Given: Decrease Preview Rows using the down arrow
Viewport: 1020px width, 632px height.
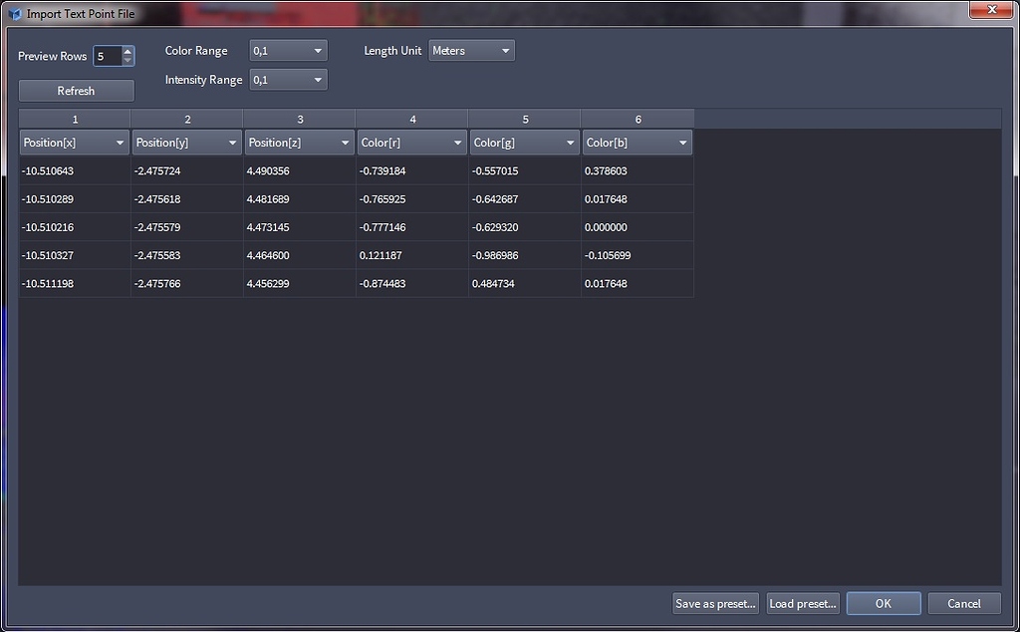Looking at the screenshot, I should point(127,61).
